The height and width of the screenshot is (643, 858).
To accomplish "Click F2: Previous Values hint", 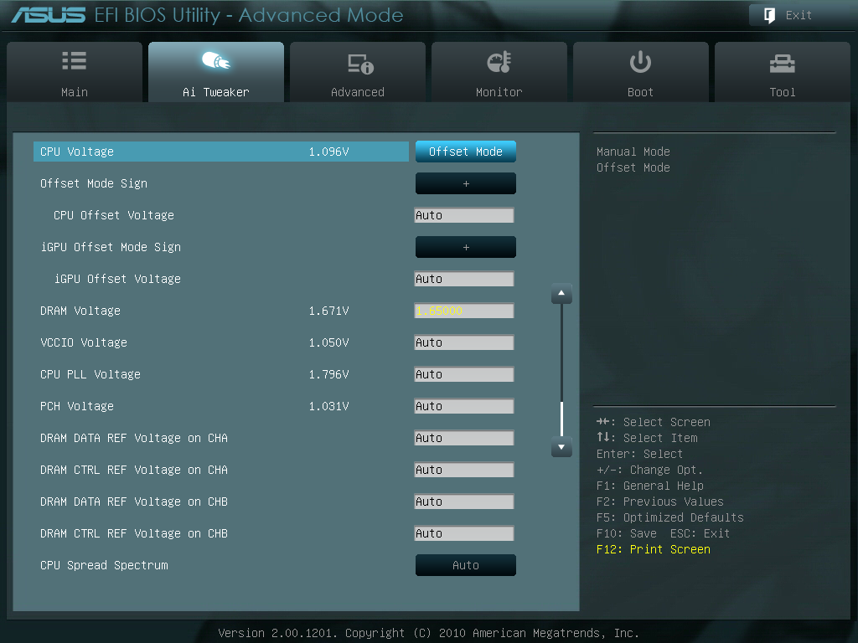I will point(660,502).
